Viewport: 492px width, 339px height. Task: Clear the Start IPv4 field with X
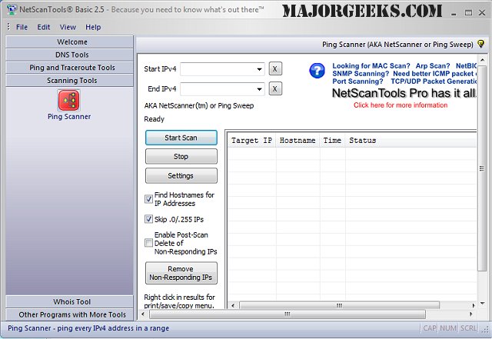pyautogui.click(x=275, y=68)
